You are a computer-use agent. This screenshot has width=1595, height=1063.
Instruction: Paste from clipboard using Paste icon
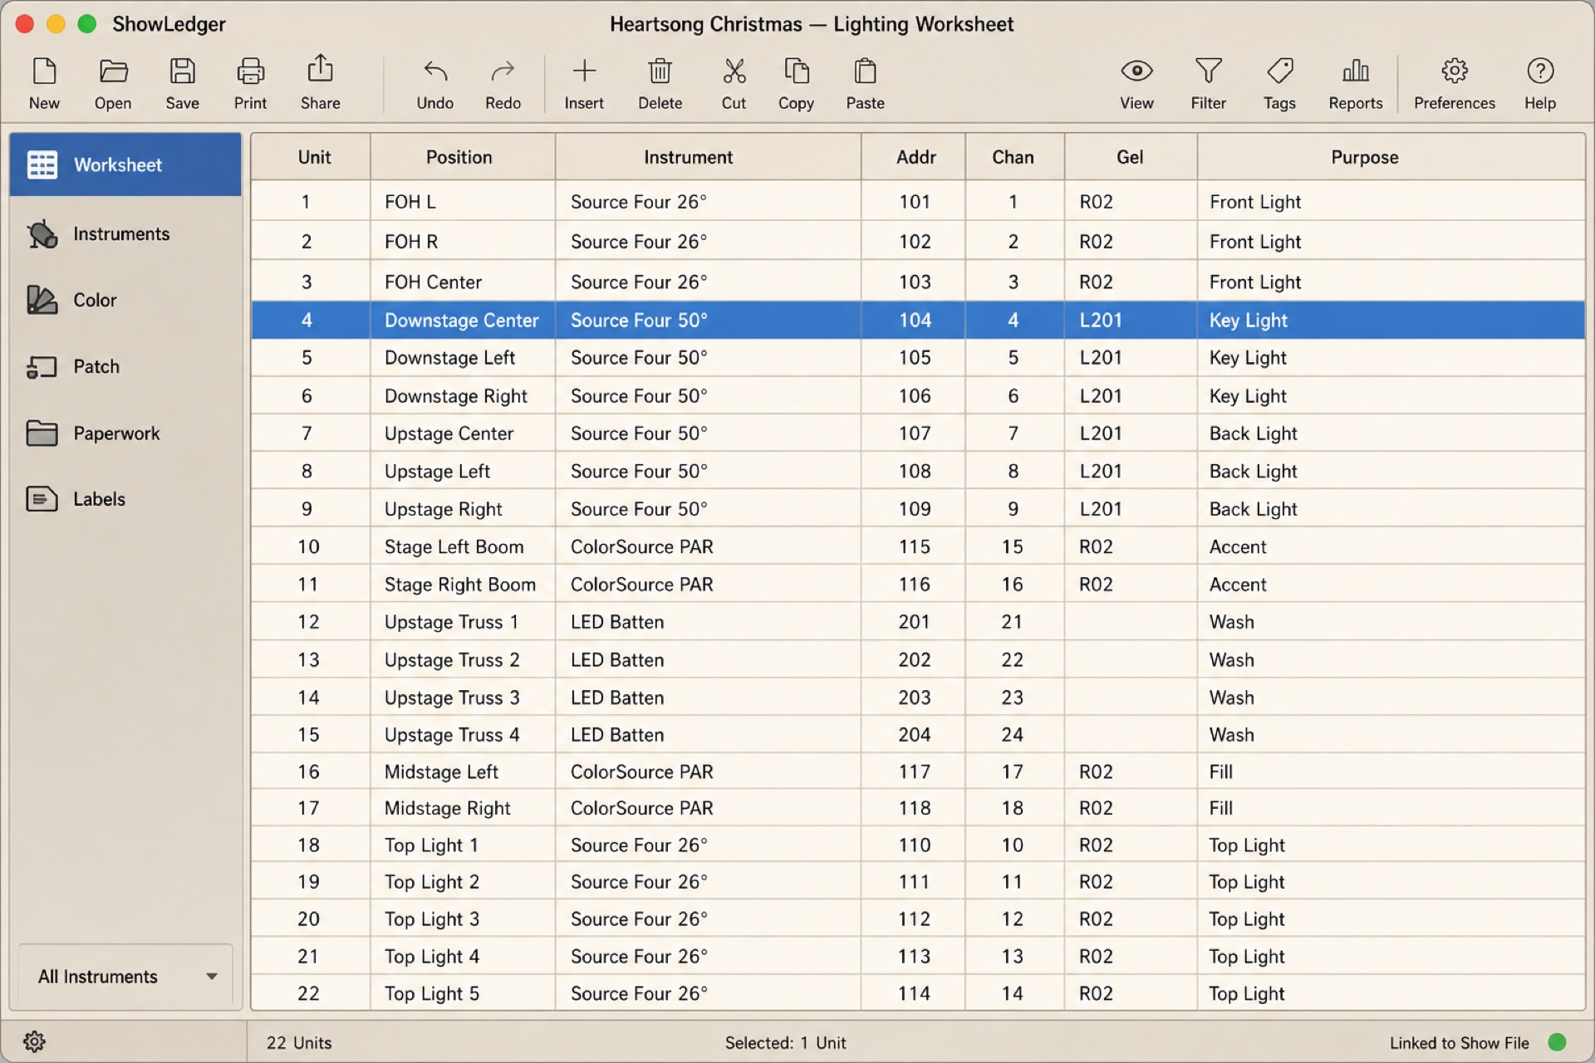(x=865, y=83)
